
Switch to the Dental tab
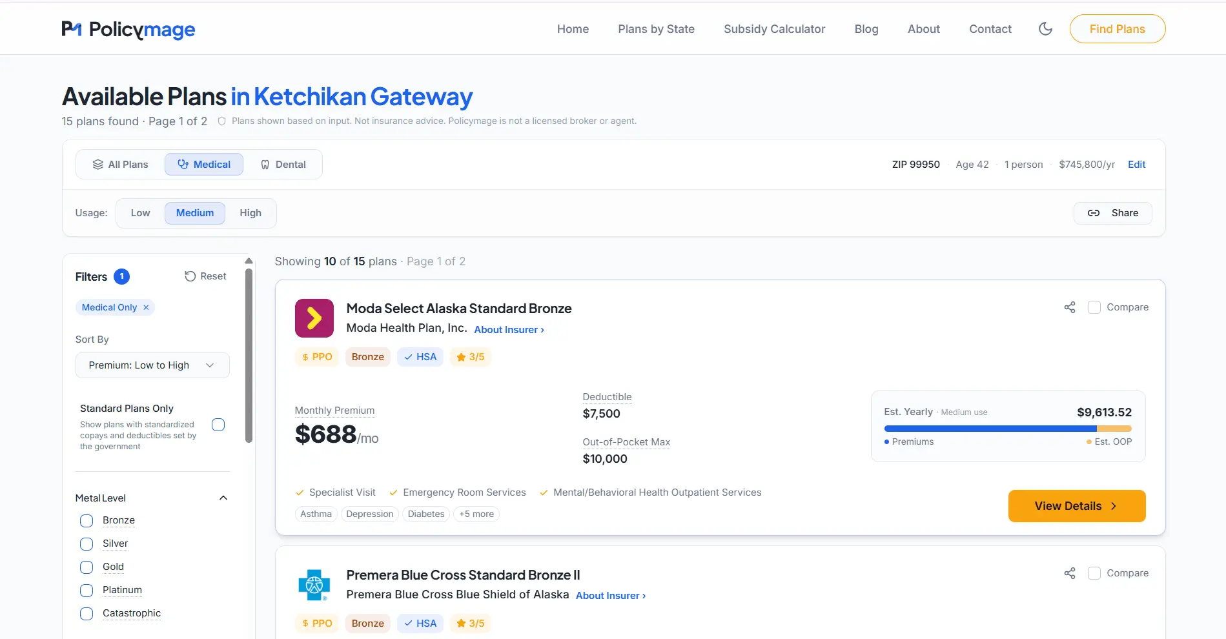(283, 165)
